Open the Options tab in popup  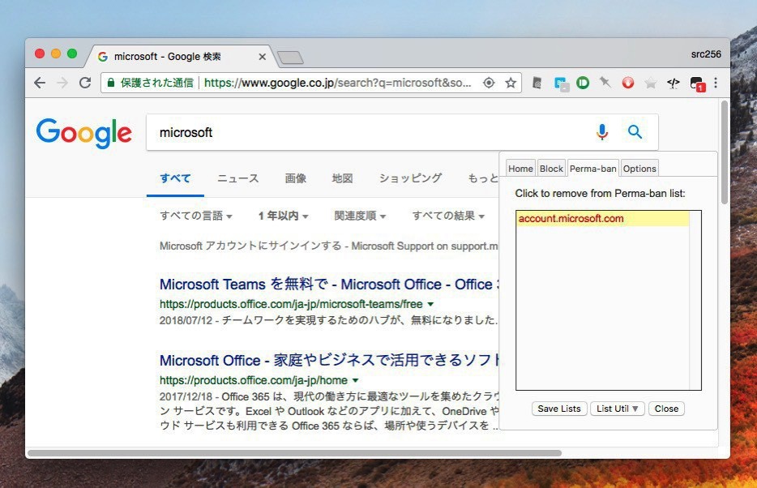coord(639,169)
